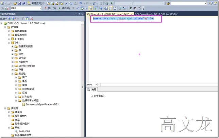This screenshot has width=219, height=138.
Task: Select the 可编程性 folder
Action: pos(23,62)
